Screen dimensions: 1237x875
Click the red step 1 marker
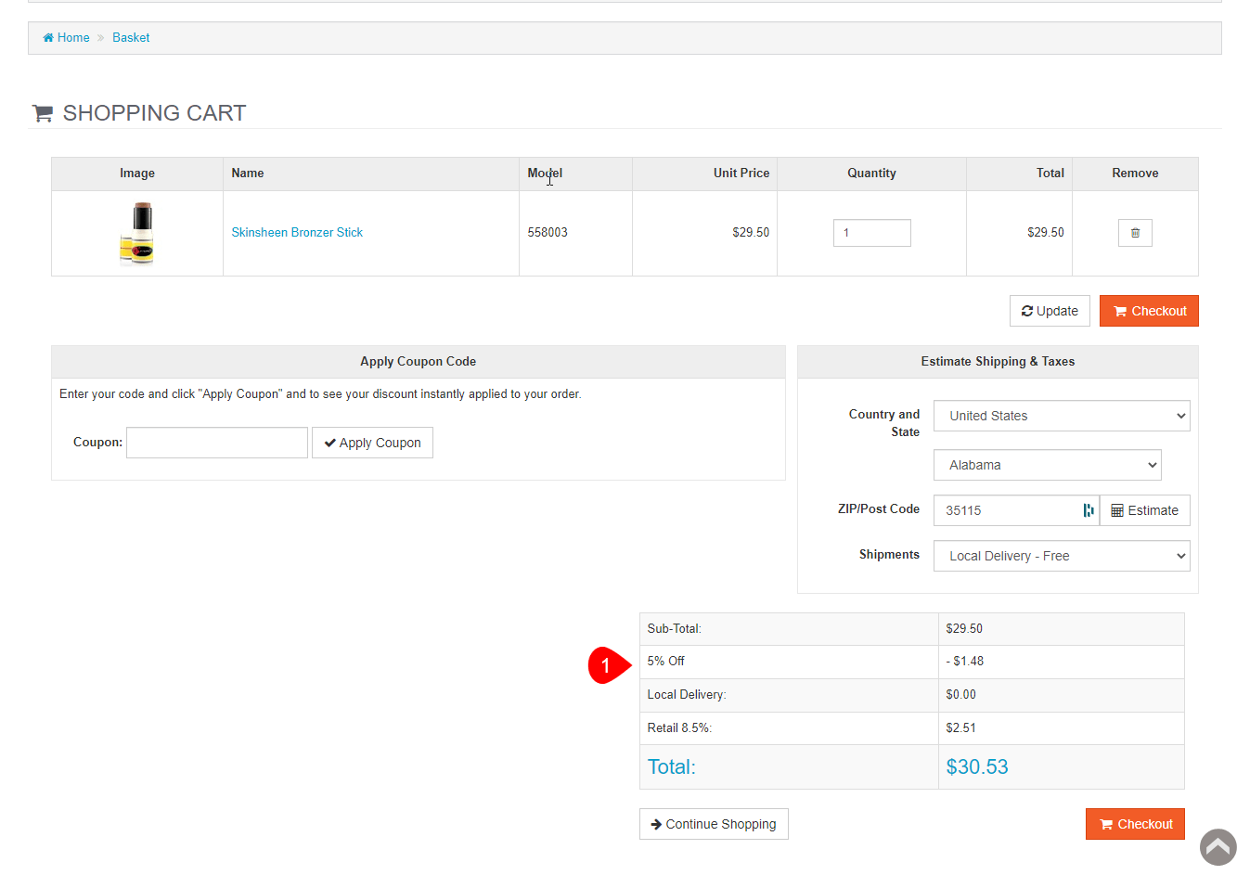(607, 665)
